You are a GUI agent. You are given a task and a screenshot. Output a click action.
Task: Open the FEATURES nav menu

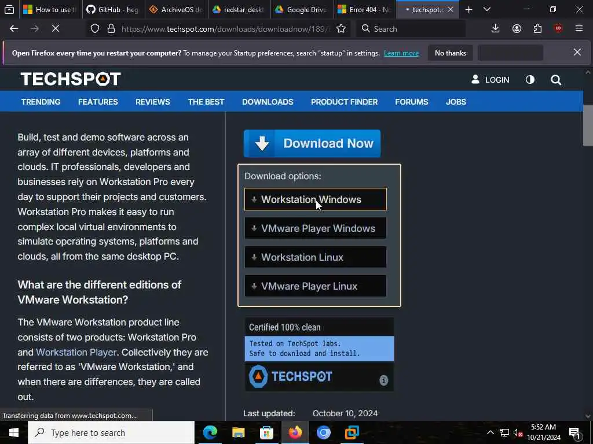tap(98, 102)
